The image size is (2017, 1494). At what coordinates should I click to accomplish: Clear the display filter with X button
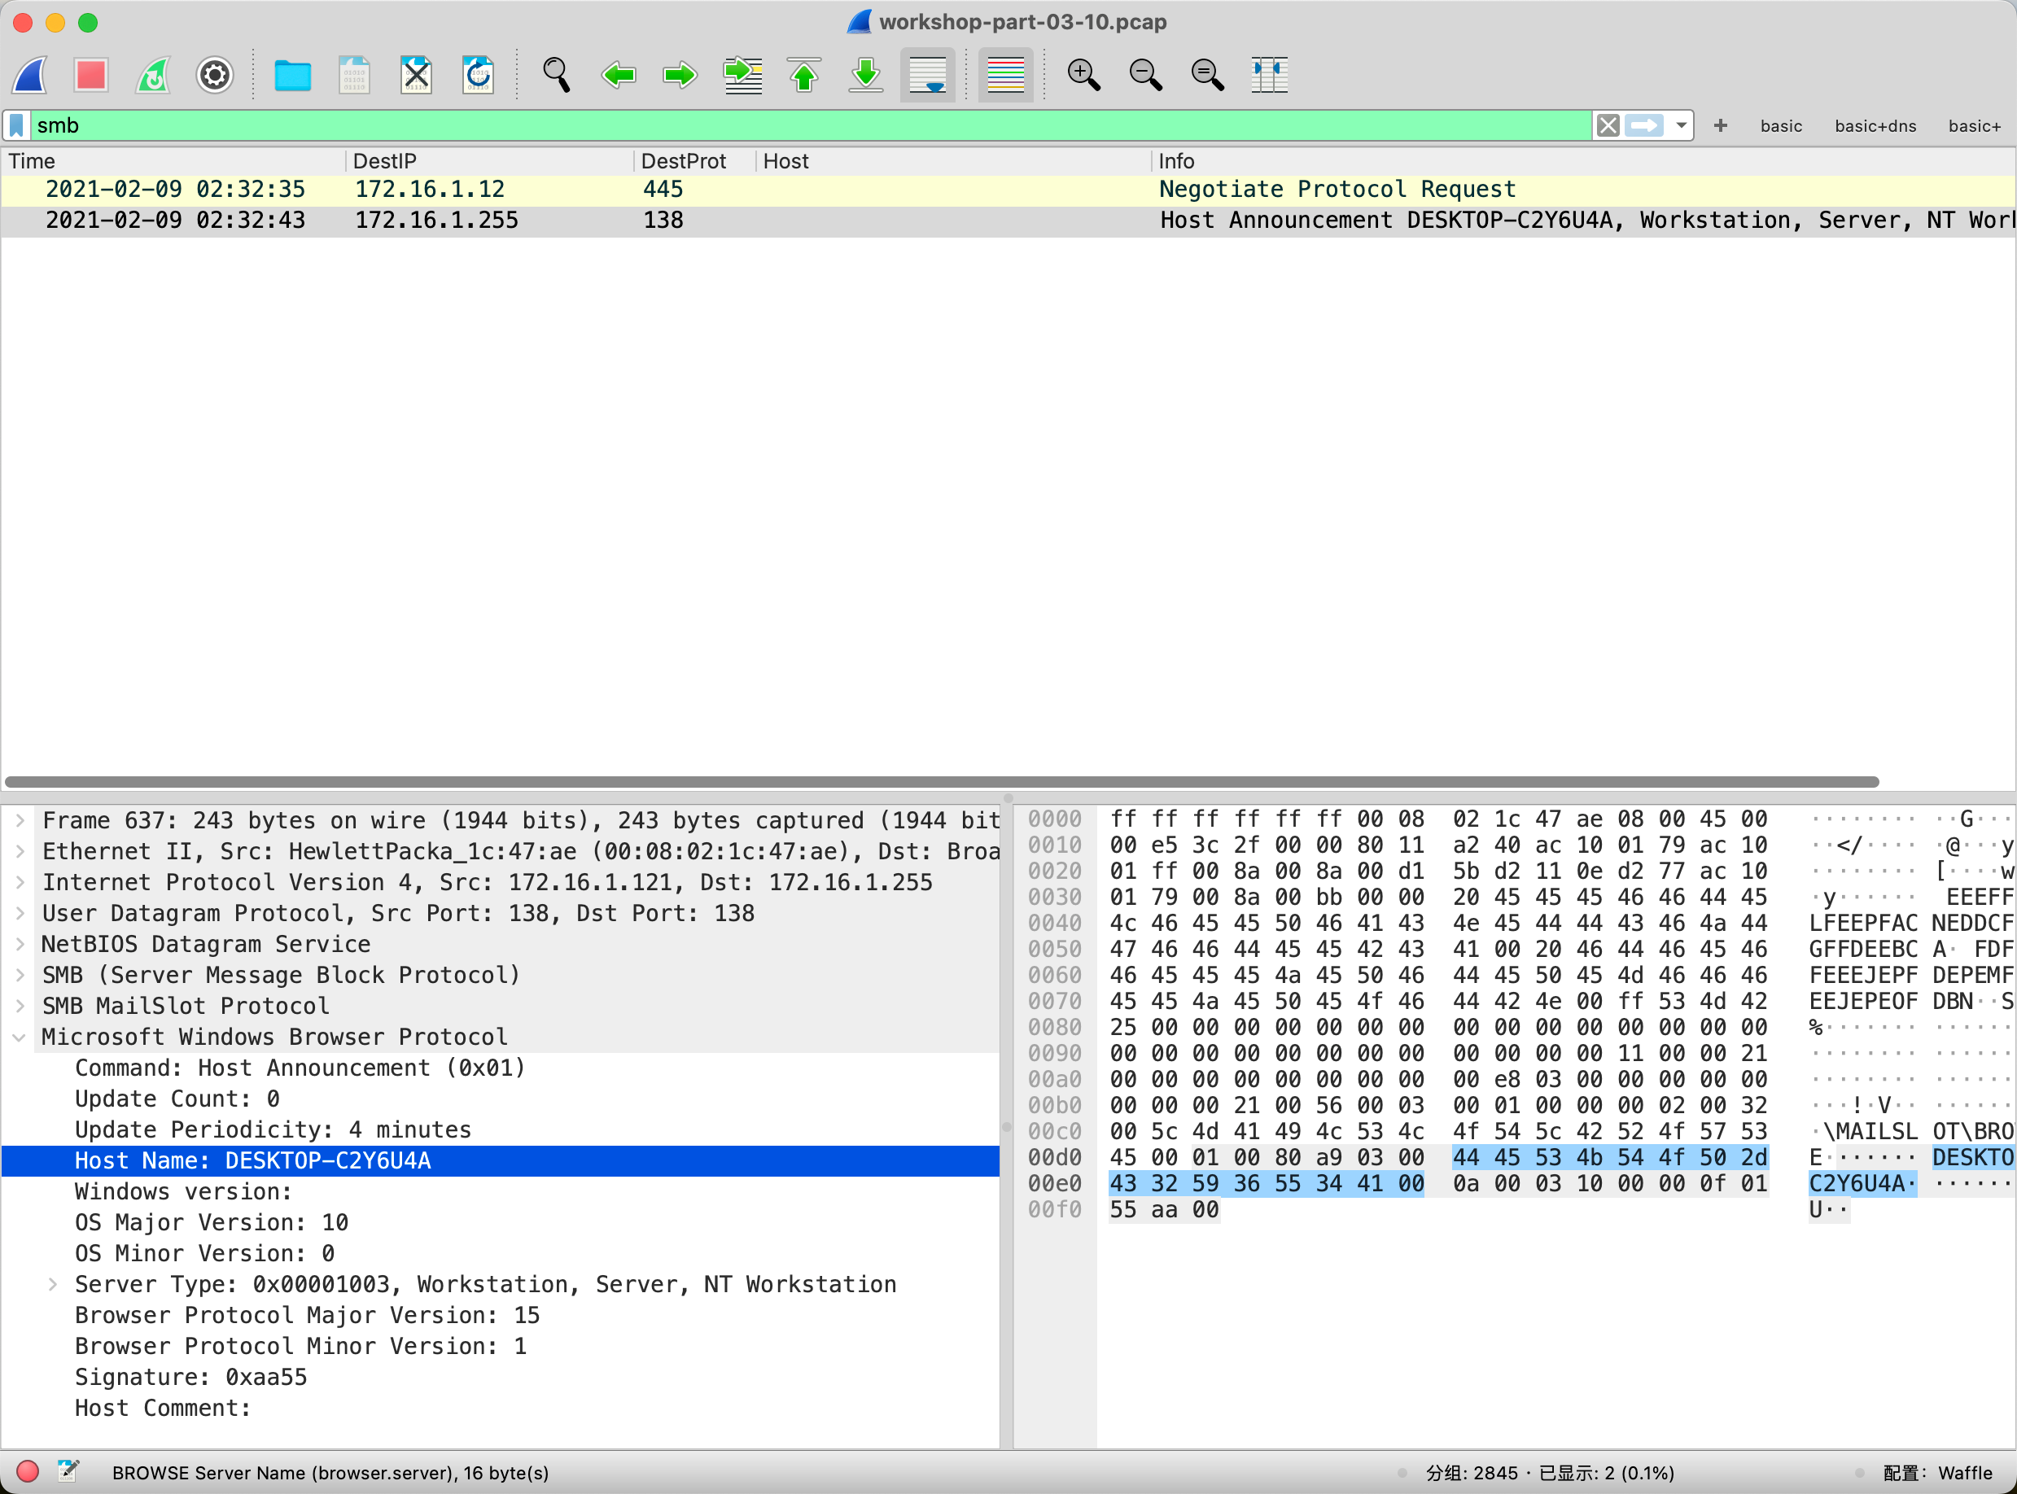[1608, 125]
